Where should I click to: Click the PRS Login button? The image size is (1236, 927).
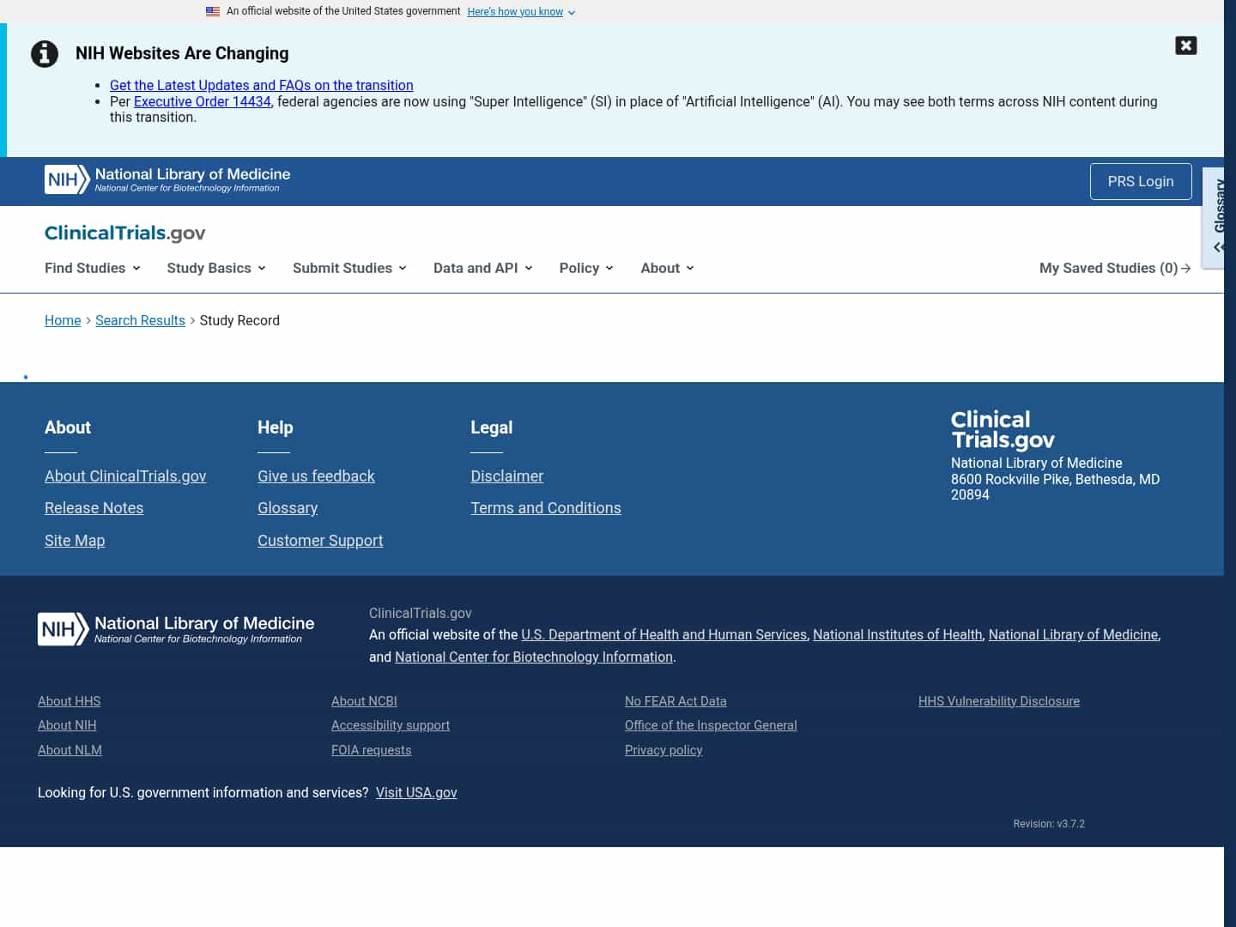(1141, 181)
